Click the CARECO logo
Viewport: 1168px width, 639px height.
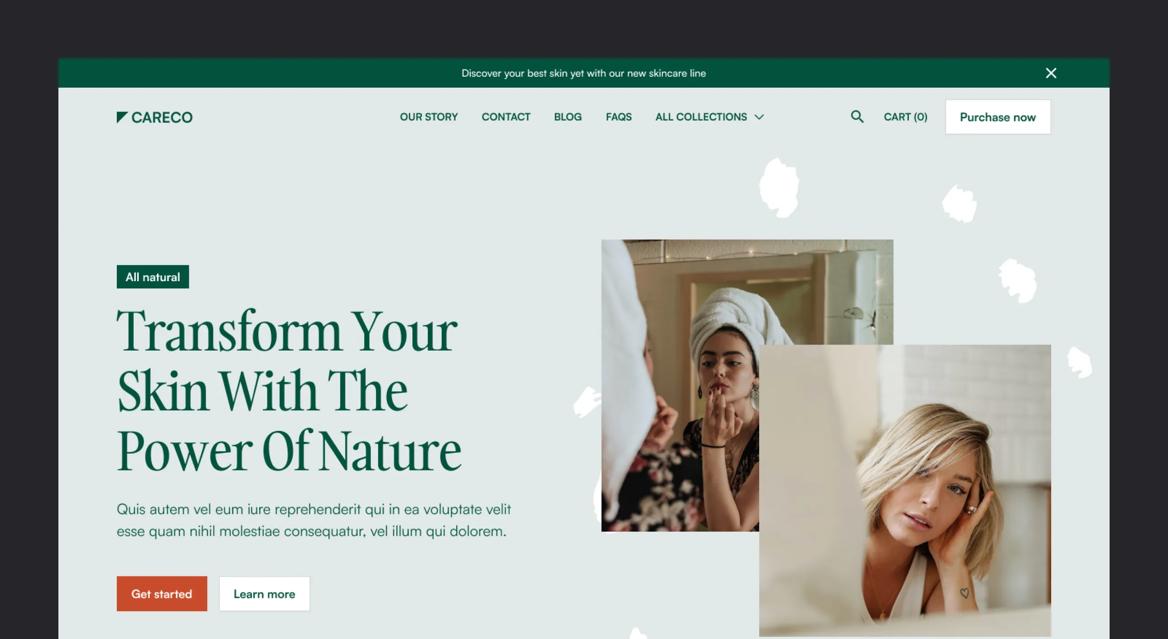[155, 117]
